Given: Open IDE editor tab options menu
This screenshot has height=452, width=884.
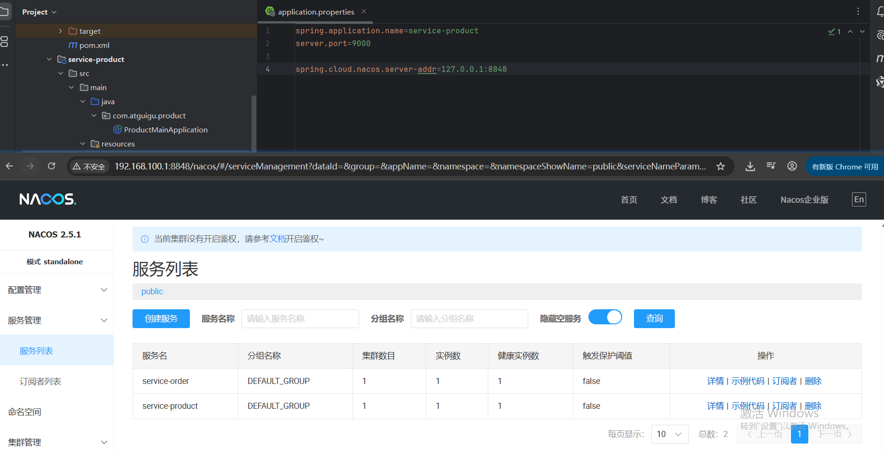Looking at the screenshot, I should [x=858, y=11].
